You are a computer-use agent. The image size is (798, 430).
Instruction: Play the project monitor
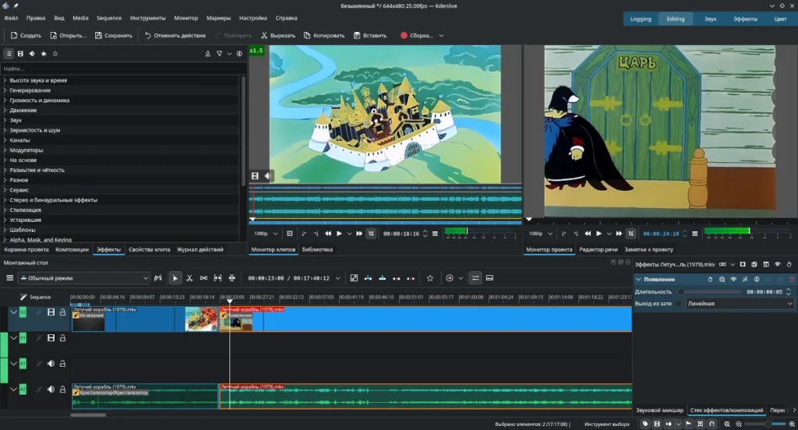pos(599,234)
